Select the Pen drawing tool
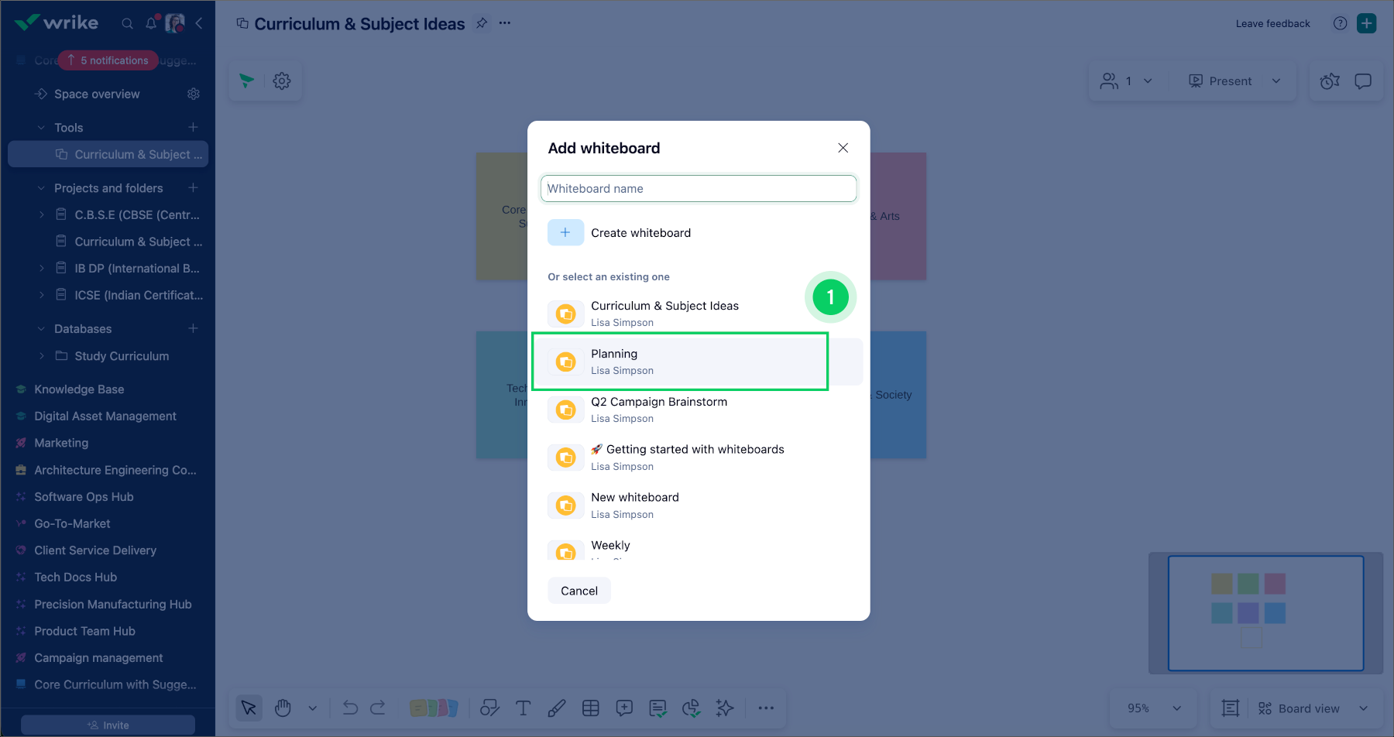The image size is (1394, 737). tap(557, 708)
